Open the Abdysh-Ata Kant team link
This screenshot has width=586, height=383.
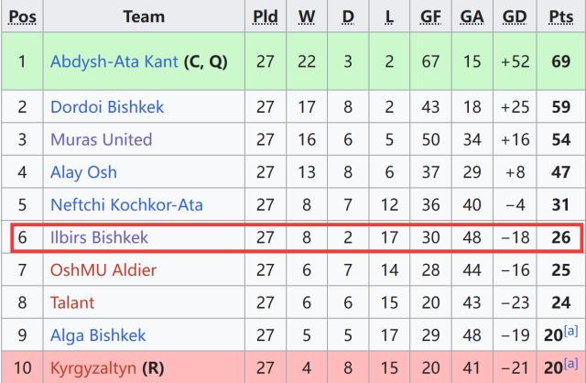pos(114,62)
